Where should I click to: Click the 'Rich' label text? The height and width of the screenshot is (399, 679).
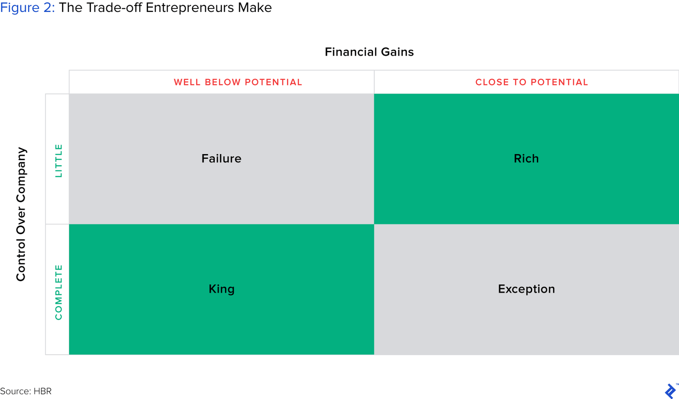[526, 158]
